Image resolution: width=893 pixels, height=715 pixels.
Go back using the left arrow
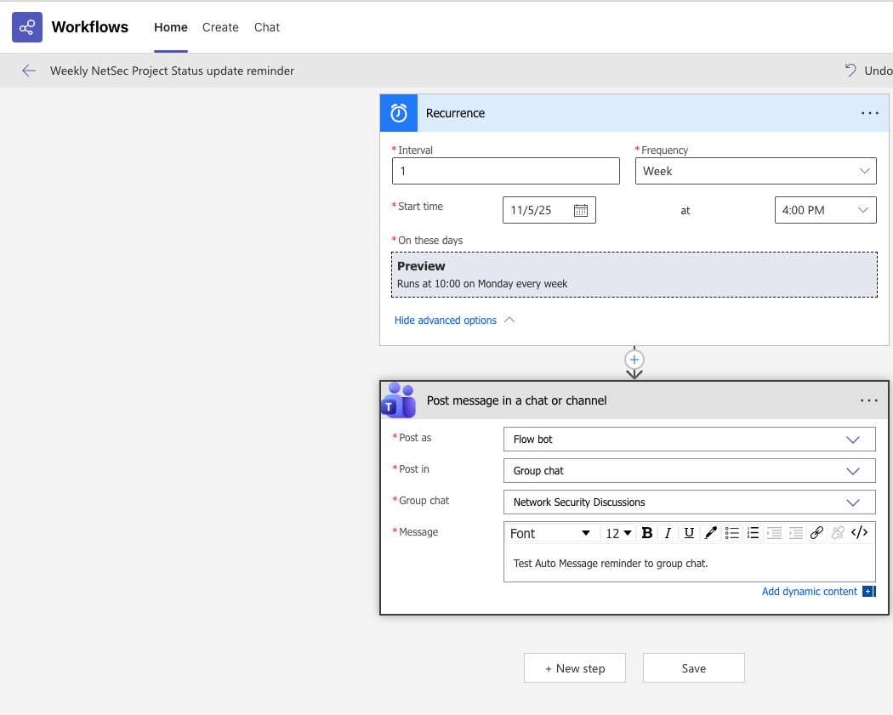coord(28,71)
